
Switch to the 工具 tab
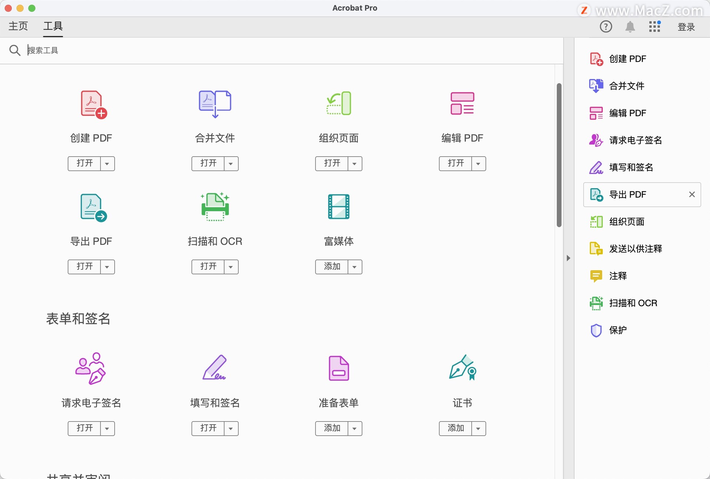[53, 26]
